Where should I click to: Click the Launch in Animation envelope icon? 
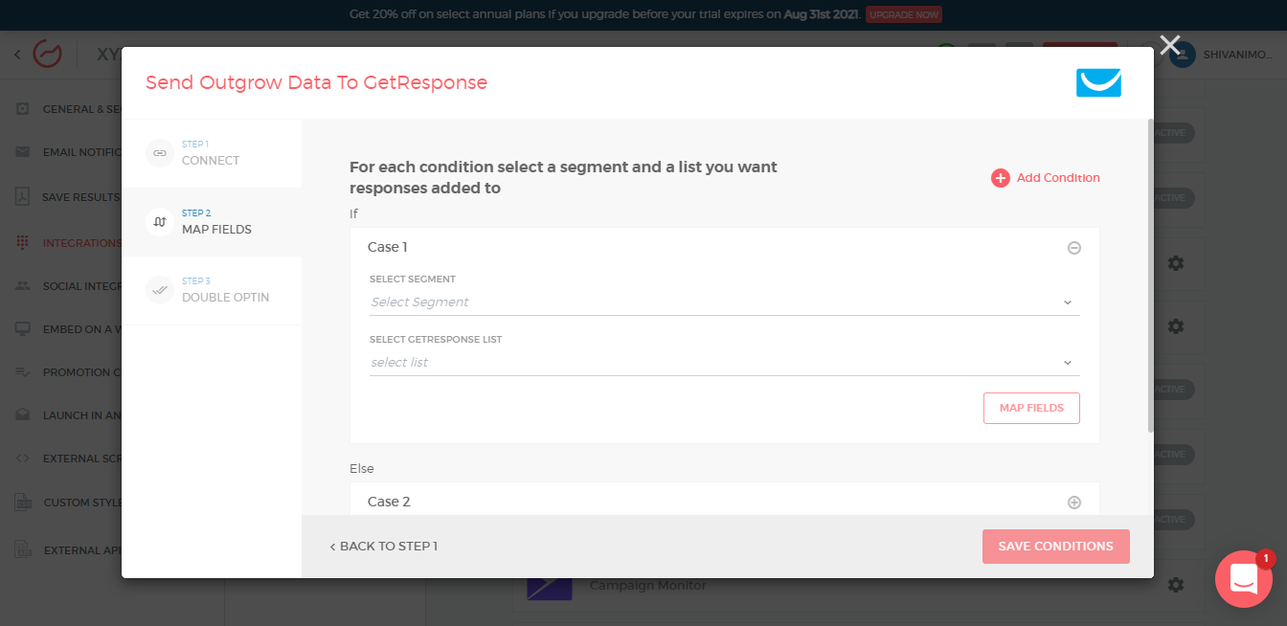coord(23,415)
